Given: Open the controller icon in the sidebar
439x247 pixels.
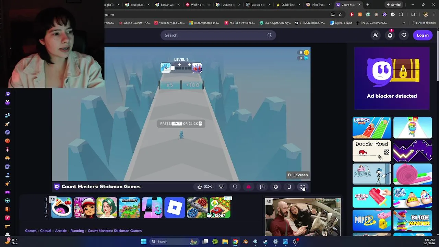Looking at the screenshot, I should [x=8, y=192].
